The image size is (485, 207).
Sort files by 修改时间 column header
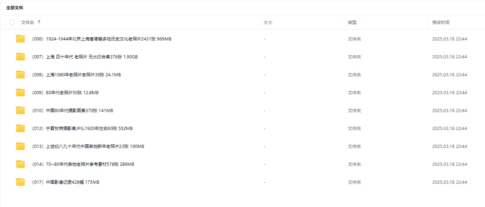click(x=441, y=22)
